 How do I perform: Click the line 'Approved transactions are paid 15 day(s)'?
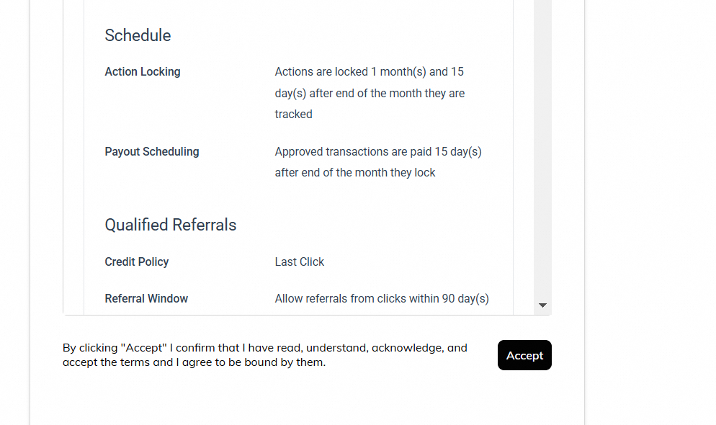(x=378, y=152)
